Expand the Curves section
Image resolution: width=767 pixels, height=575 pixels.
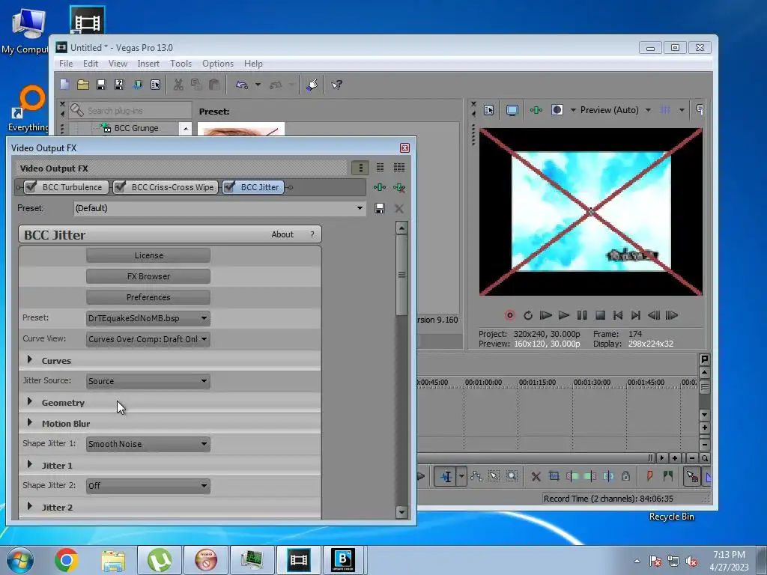click(x=30, y=360)
